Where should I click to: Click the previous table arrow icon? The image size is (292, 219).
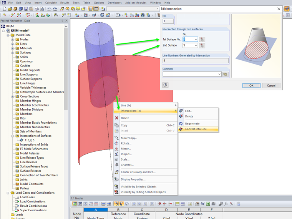pos(103,204)
